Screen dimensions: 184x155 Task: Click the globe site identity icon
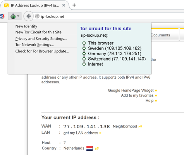tap(37, 16)
